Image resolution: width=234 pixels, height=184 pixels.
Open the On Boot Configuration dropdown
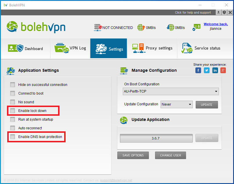[x=171, y=91]
